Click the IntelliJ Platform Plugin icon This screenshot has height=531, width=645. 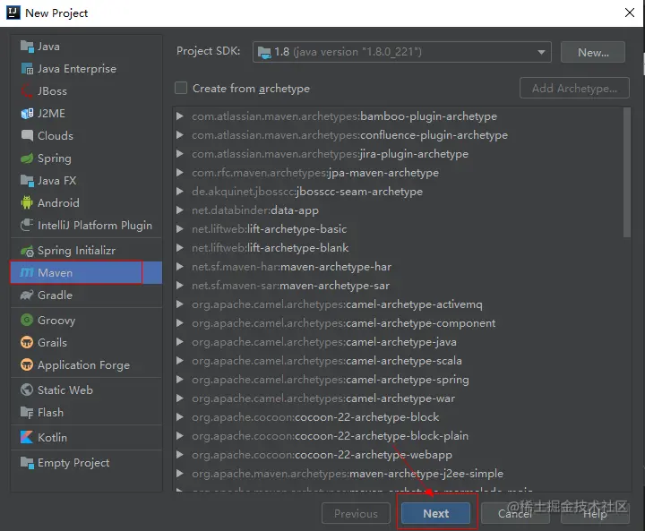(x=27, y=225)
